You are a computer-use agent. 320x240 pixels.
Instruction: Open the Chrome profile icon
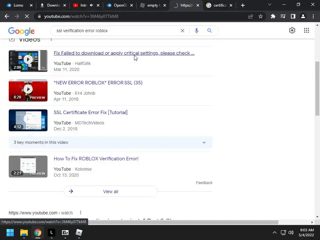303,16
